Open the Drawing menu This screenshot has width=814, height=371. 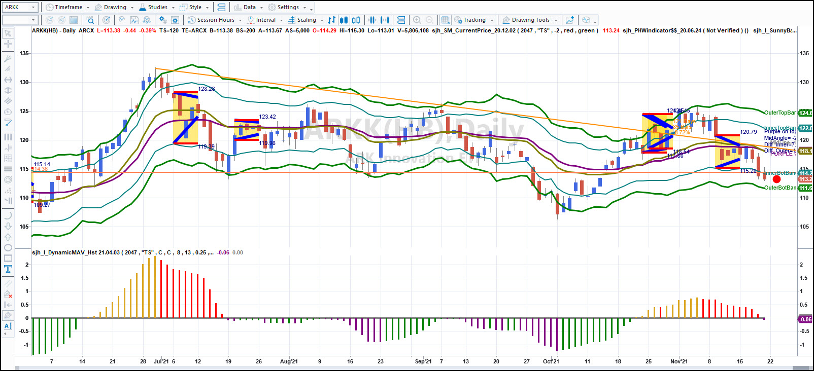114,7
